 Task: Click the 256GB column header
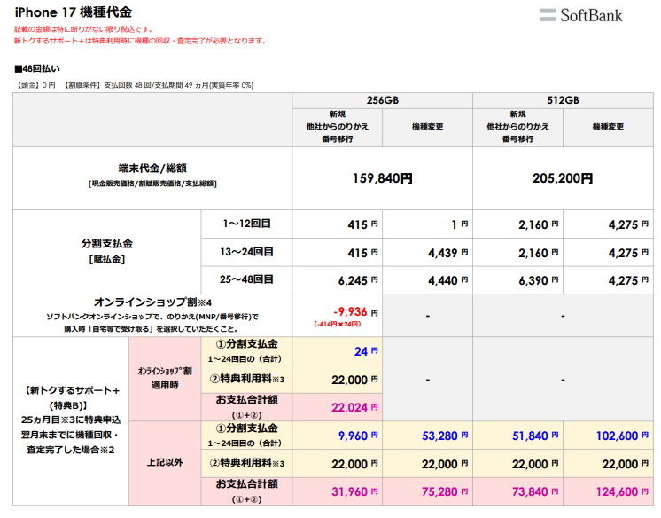(x=382, y=99)
